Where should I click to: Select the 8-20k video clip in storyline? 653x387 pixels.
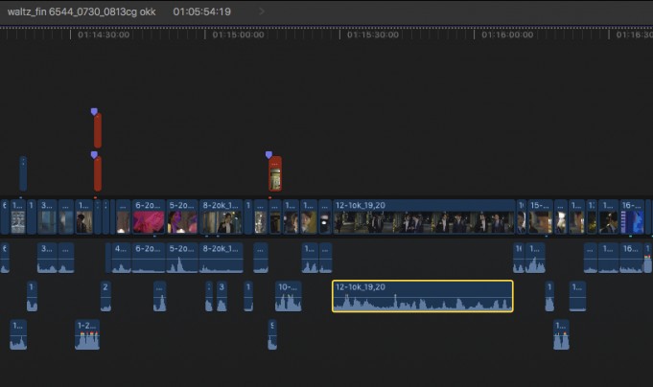click(x=221, y=217)
